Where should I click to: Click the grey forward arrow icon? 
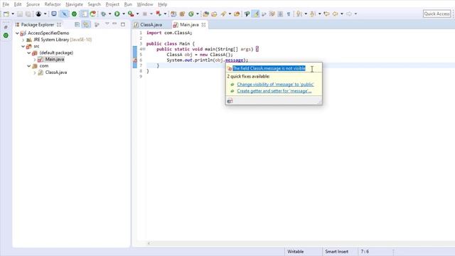click(x=349, y=14)
